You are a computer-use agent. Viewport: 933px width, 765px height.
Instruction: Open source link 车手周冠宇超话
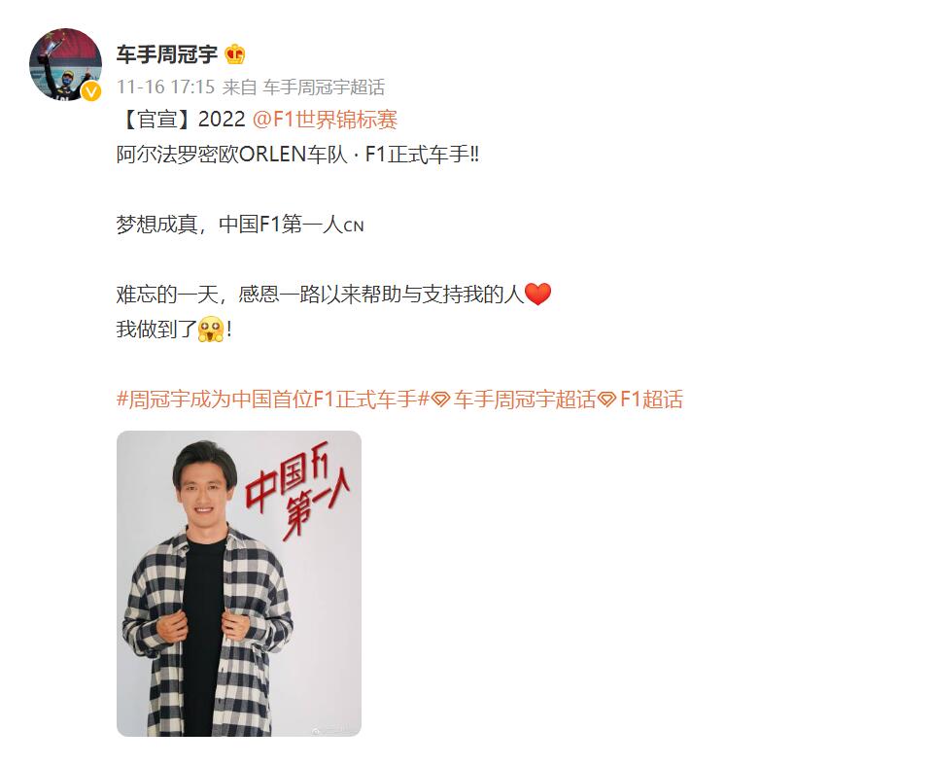pos(325,87)
